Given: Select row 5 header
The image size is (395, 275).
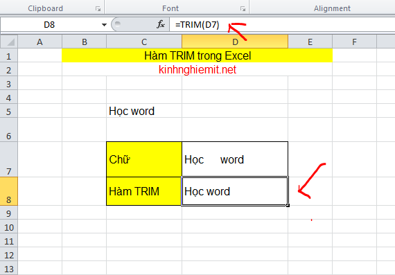Looking at the screenshot, I should (x=9, y=111).
